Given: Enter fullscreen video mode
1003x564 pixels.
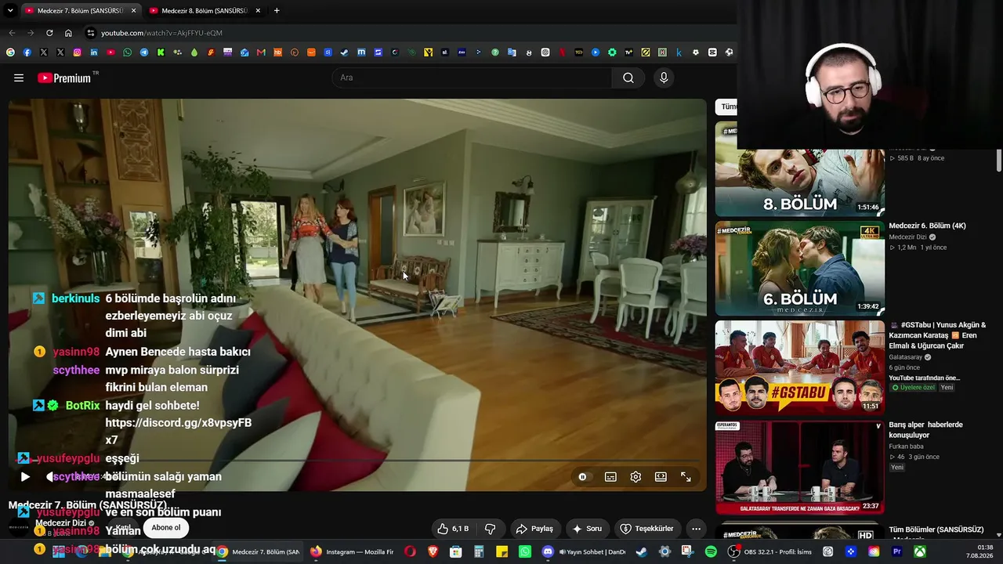Looking at the screenshot, I should 686,476.
